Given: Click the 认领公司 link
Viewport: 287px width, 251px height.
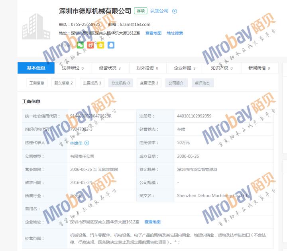Looking at the screenshot, I should point(159,11).
